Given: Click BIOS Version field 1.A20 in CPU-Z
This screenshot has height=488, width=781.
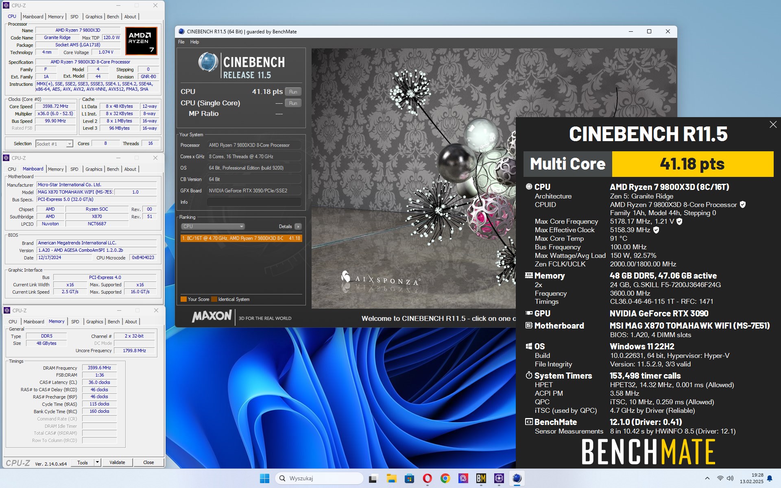Looking at the screenshot, I should click(97, 251).
